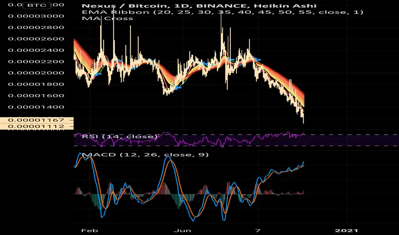Open the EMA Ribbon indicator legend
The image size is (399, 235).
pos(223,12)
